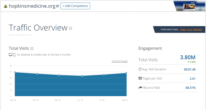The width and height of the screenshot is (206, 110).
Task: Select the May '16 data point on graph
Action: pos(59,75)
